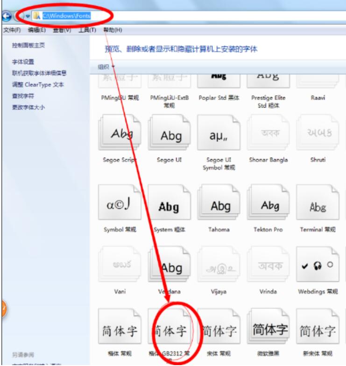
Task: Select the 楷体 常规 font icon
Action: point(120,326)
